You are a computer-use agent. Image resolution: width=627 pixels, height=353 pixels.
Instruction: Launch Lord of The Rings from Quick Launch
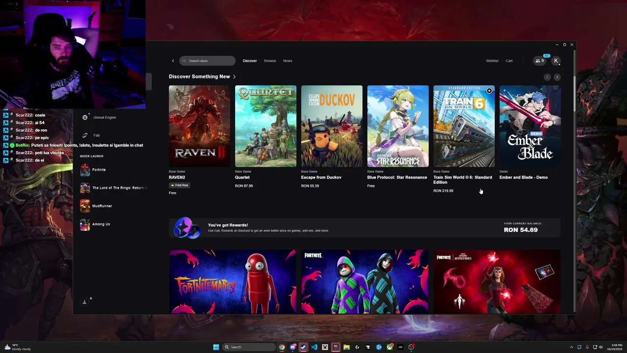113,188
